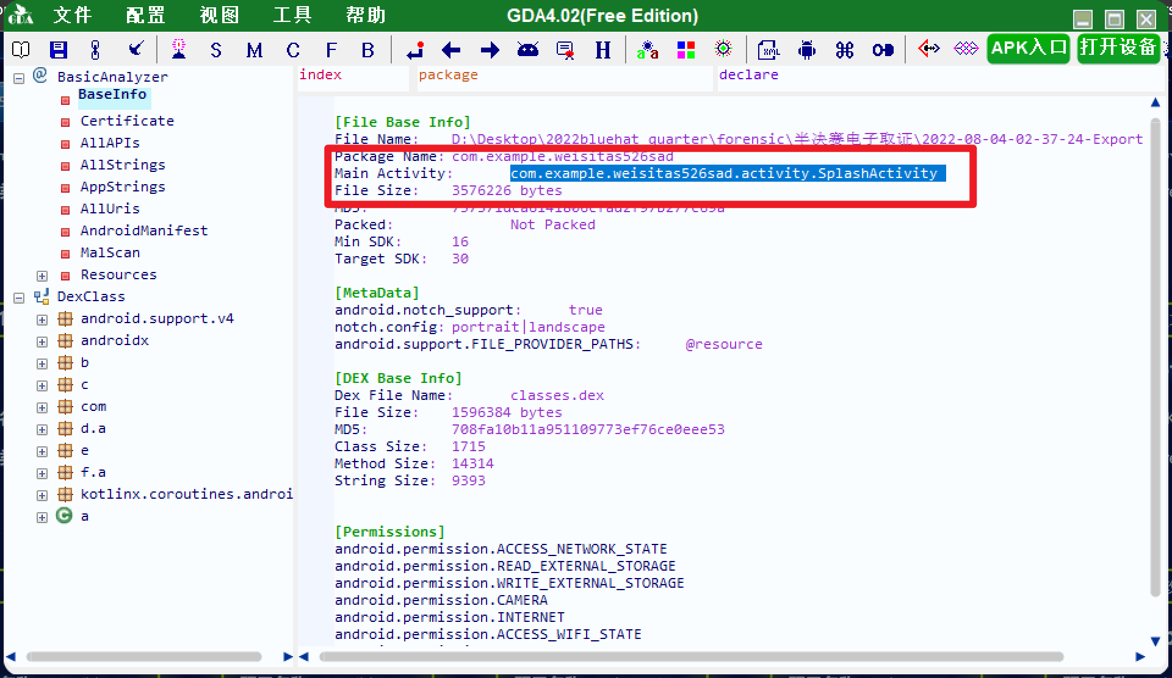The image size is (1172, 678).
Task: Click the red double-arrow diamond icon
Action: tap(929, 48)
